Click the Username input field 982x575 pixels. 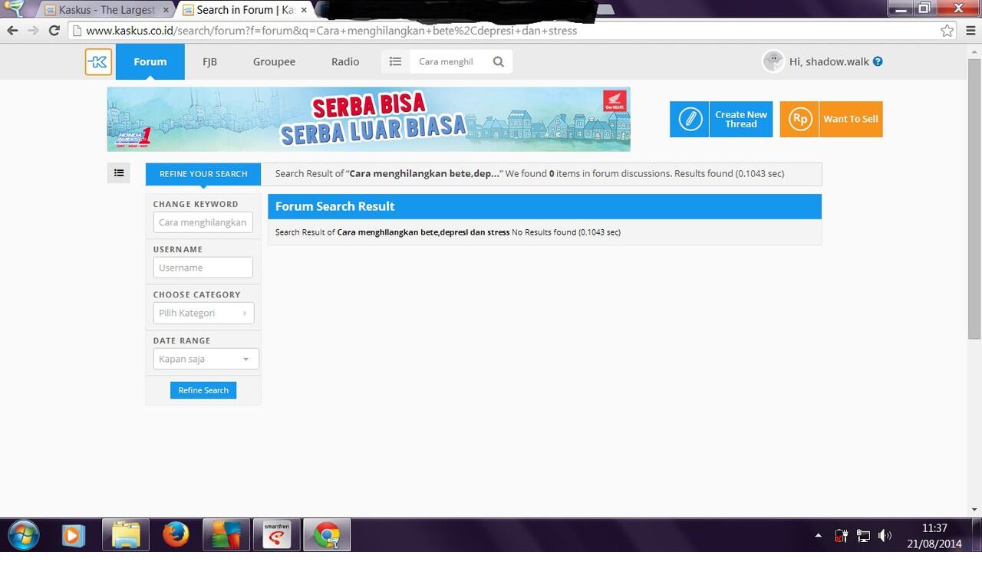tap(203, 268)
